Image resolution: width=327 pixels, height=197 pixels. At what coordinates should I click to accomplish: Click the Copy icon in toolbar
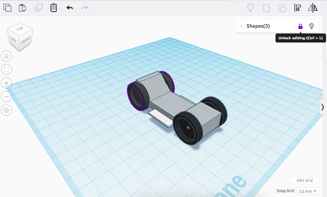point(7,8)
